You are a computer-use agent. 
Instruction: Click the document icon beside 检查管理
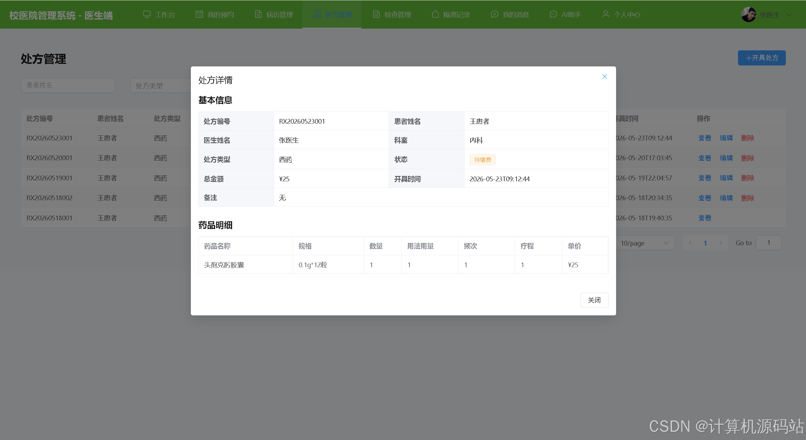click(376, 14)
